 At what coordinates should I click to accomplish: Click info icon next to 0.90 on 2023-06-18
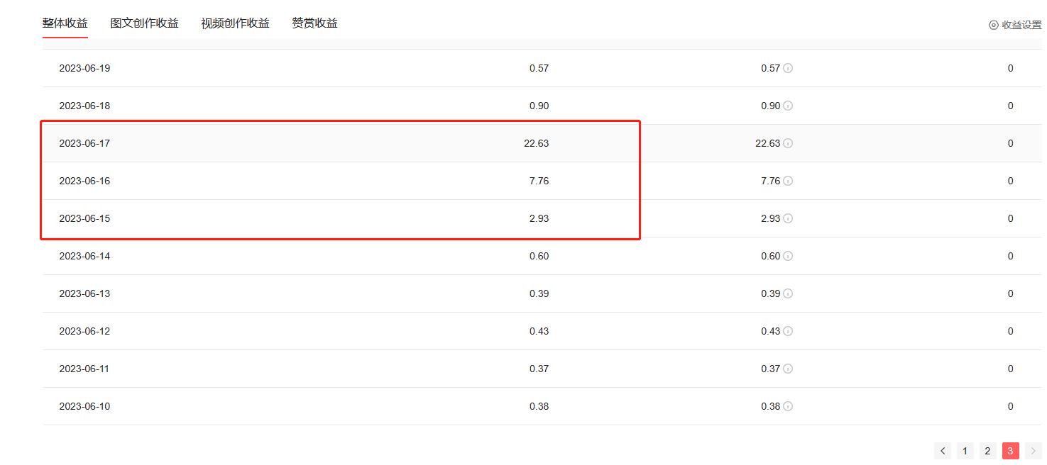[x=788, y=106]
